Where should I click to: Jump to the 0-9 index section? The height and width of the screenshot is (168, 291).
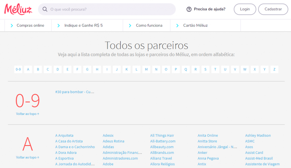18,69
